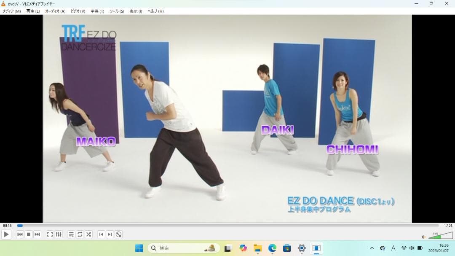455x256 pixels.
Task: Open the メディア (M) menu
Action: 12,11
